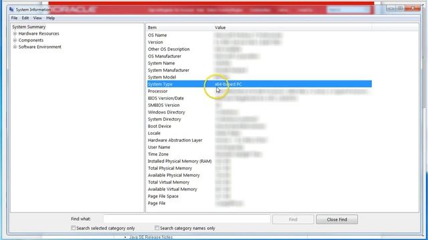The image size is (428, 240).
Task: Select the System Directory row
Action: click(x=259, y=119)
